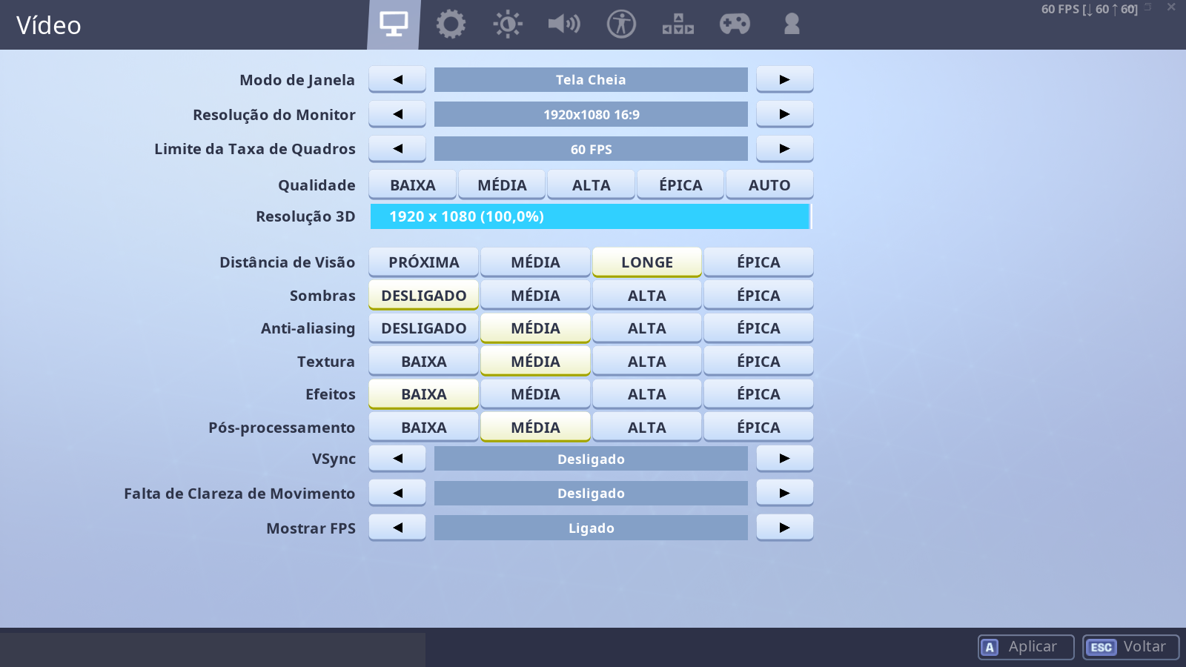This screenshot has height=667, width=1186.
Task: Open the Audio settings speaker tab
Action: click(x=564, y=24)
